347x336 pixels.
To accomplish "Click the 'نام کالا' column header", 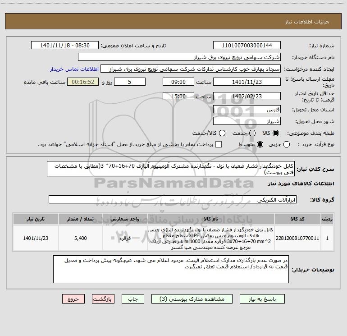I will click(x=211, y=219).
